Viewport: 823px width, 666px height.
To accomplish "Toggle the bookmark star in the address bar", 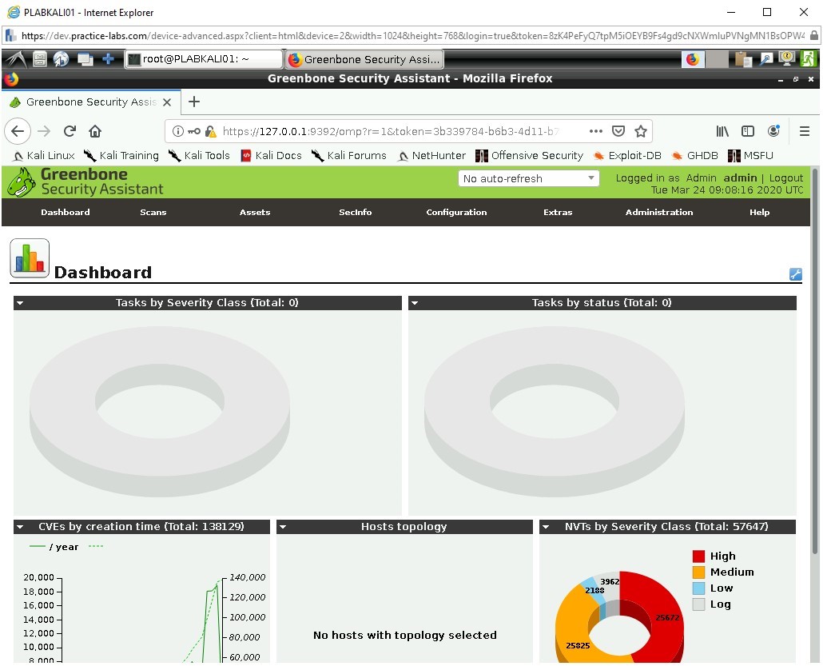I will tap(638, 131).
